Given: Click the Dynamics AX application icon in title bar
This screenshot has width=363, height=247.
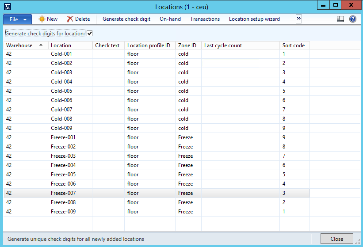Looking at the screenshot, I should pyautogui.click(x=8, y=7).
